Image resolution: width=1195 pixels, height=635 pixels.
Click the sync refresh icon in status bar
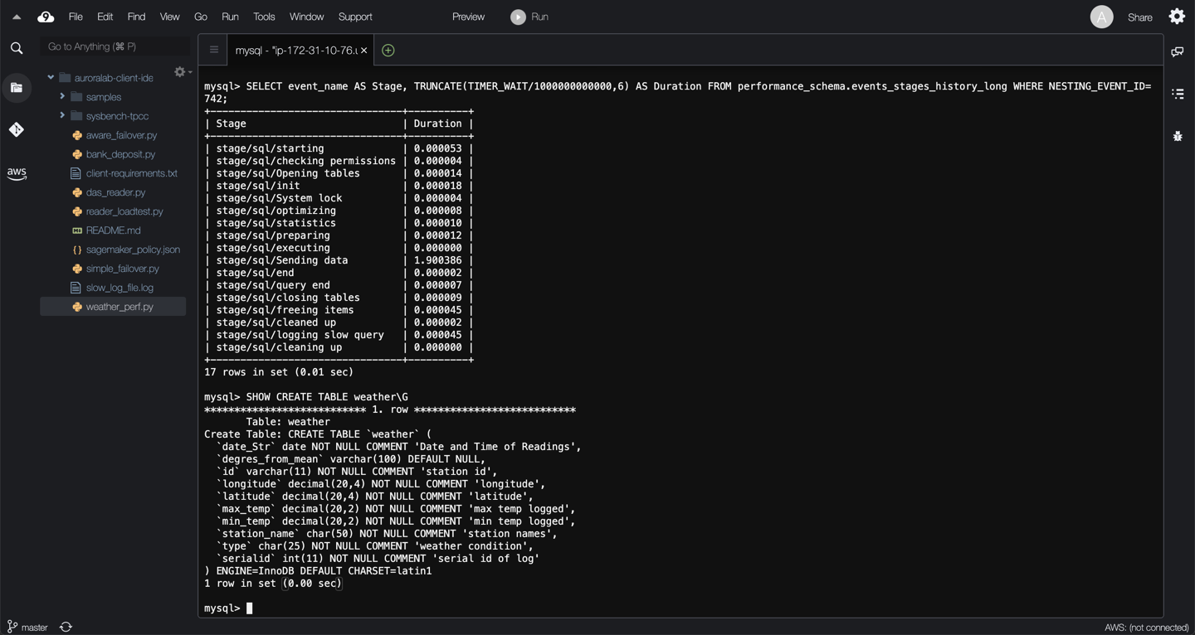(x=66, y=627)
